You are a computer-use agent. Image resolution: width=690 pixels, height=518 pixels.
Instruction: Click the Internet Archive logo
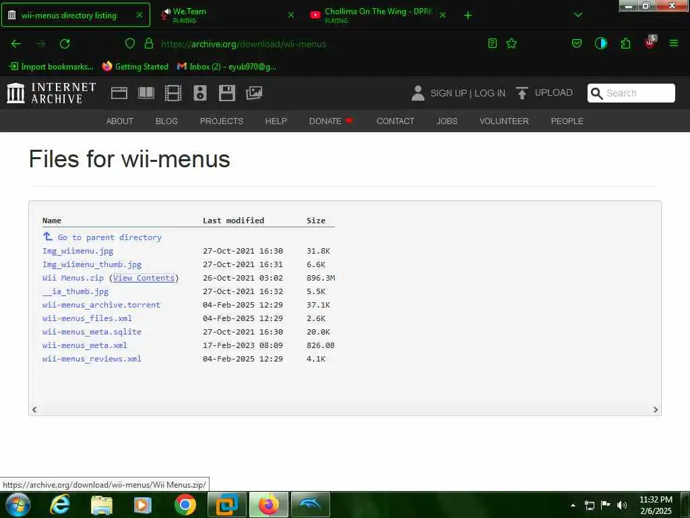coord(51,93)
